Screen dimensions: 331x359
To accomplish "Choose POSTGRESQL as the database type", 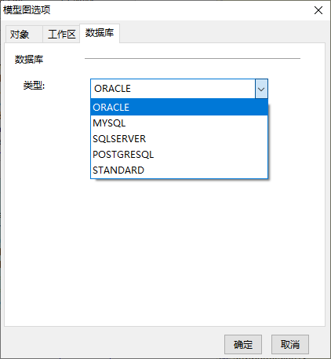I will pyautogui.click(x=179, y=155).
